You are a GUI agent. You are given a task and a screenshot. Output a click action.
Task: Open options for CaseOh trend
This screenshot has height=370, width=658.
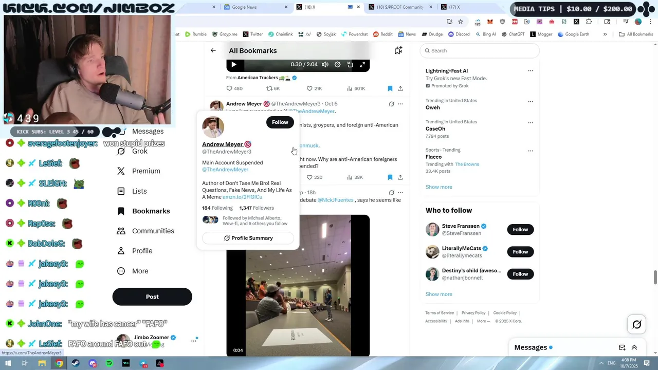click(531, 123)
